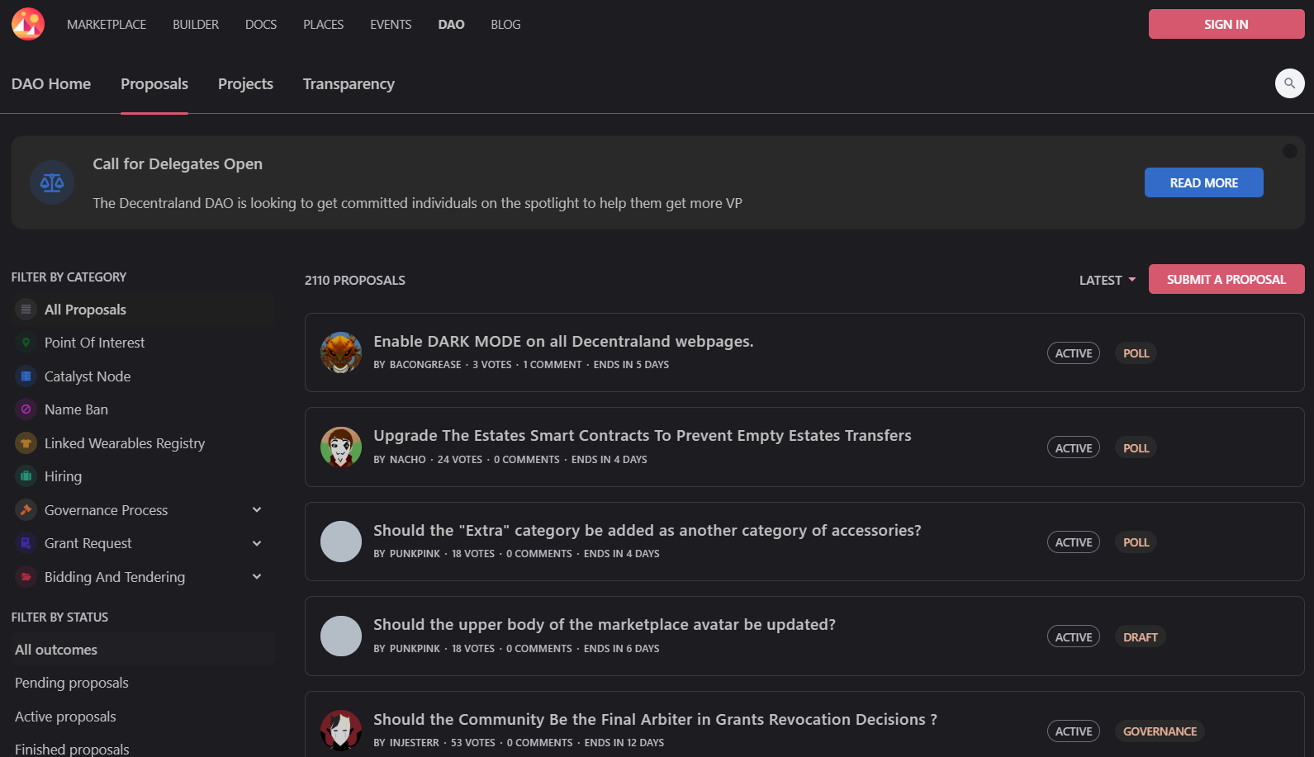Viewport: 1314px width, 757px height.
Task: Open the Transparency tab
Action: (x=349, y=84)
